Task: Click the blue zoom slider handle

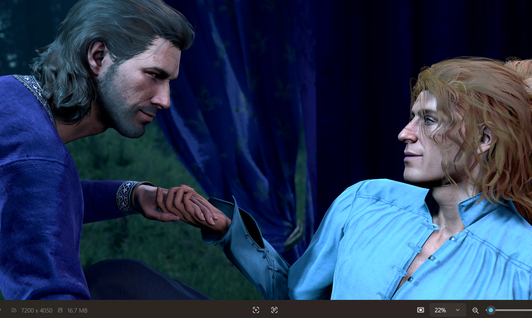Action: click(x=491, y=310)
